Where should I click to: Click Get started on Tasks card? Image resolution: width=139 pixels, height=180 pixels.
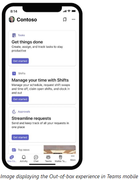20,61
